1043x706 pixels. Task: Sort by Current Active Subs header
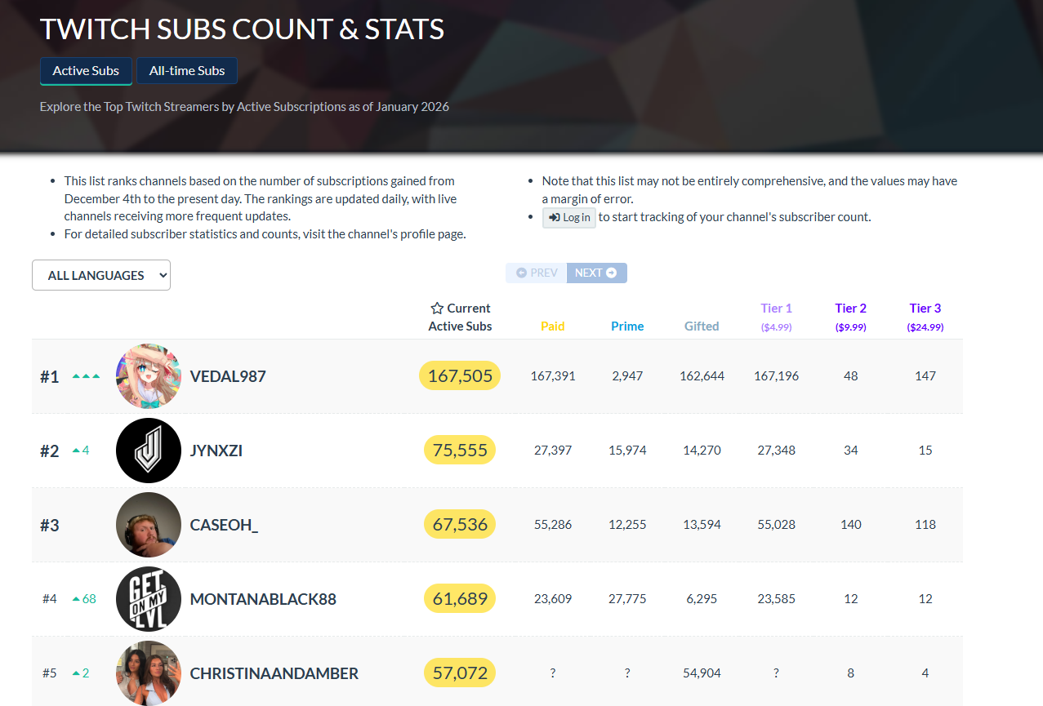tap(460, 317)
